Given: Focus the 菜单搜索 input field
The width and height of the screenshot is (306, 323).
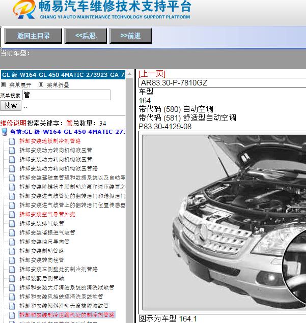Looking at the screenshot, I should coord(66,95).
